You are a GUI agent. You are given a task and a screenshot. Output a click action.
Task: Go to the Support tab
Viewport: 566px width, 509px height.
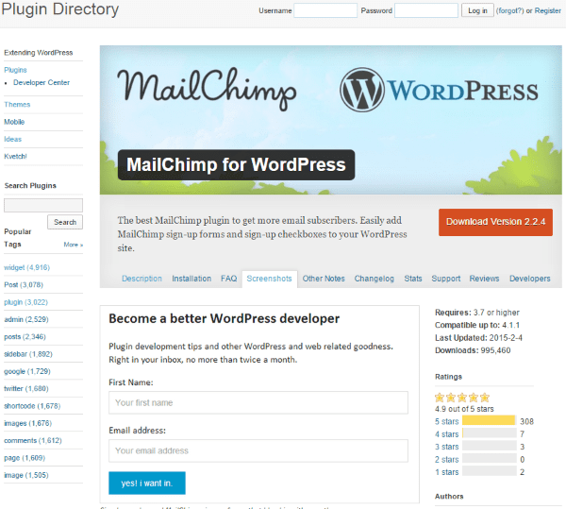click(446, 279)
